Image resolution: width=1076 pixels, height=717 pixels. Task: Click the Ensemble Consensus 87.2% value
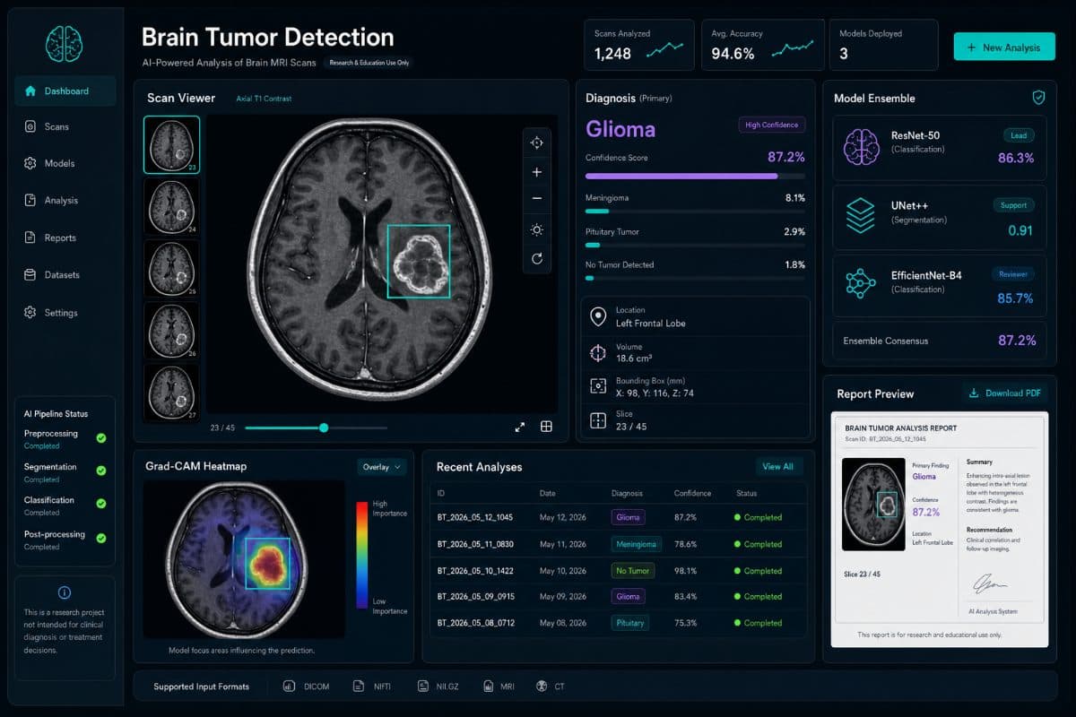point(1017,341)
